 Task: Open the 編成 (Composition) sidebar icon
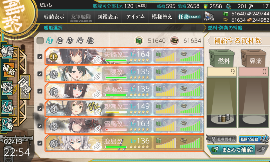7,52
